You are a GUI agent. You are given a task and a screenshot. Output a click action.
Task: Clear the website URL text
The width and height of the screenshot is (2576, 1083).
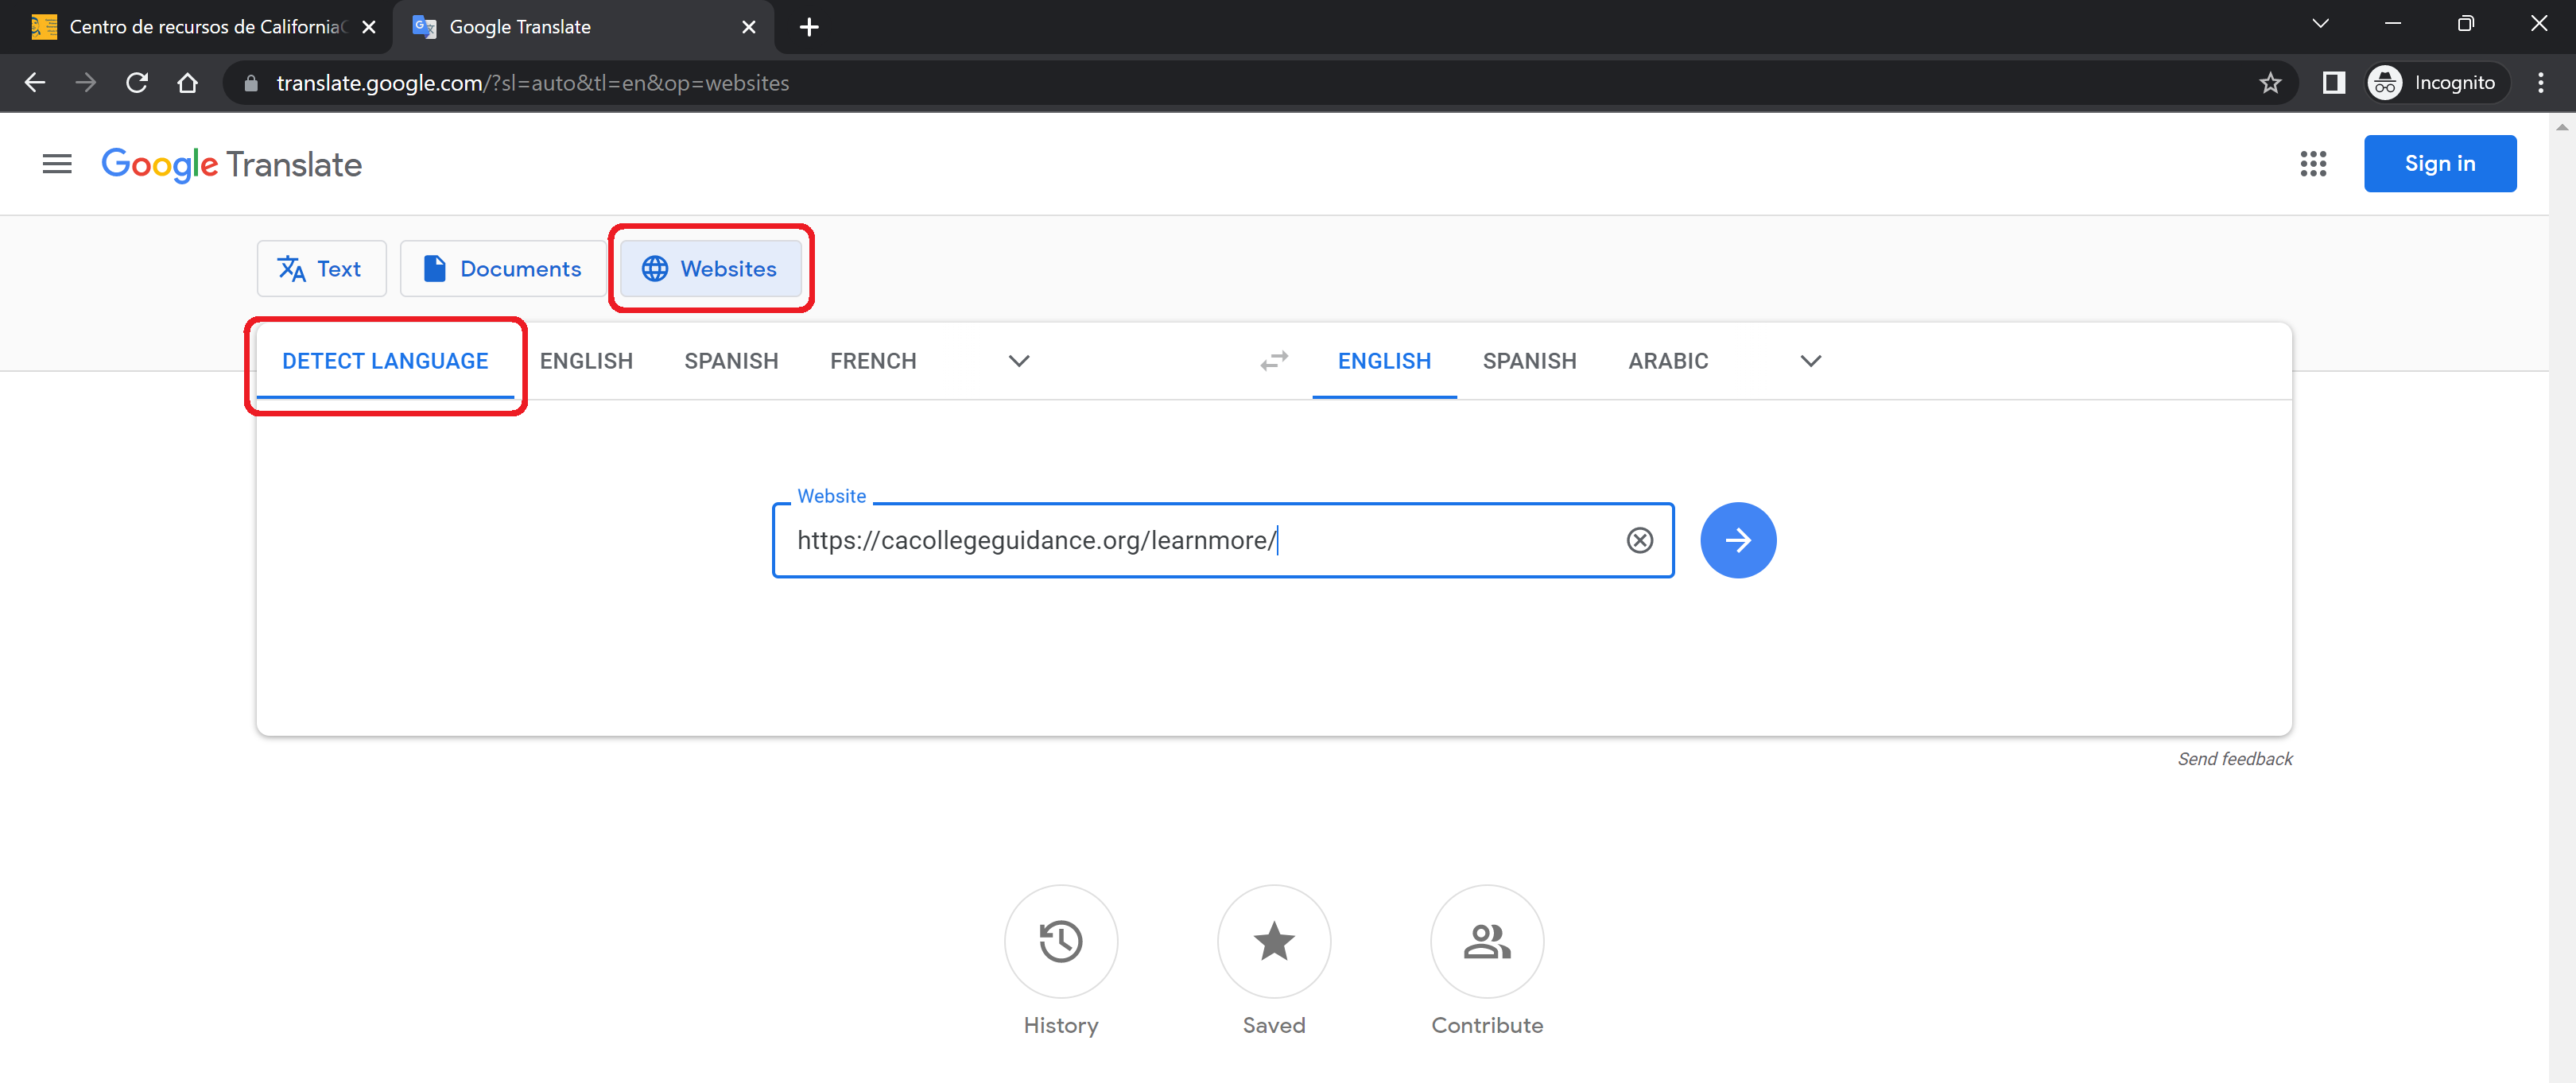(x=1639, y=540)
